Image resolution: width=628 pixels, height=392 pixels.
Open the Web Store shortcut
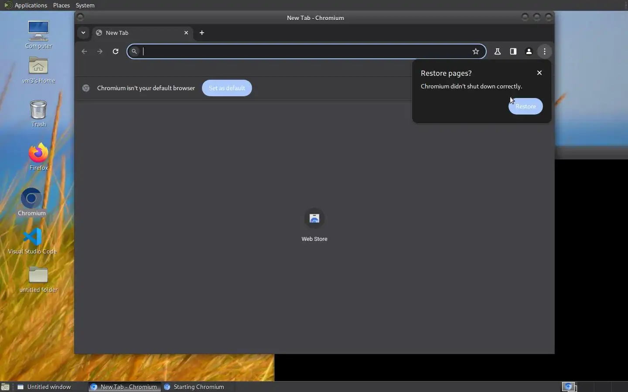tap(314, 225)
